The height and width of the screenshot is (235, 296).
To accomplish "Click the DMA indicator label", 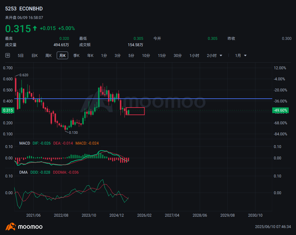I will pos(23,172).
